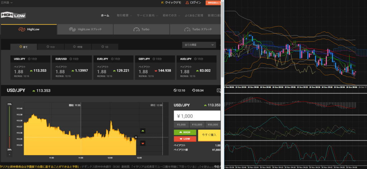
Task: Set amount with ¥5,000 button
Action: [x=181, y=125]
